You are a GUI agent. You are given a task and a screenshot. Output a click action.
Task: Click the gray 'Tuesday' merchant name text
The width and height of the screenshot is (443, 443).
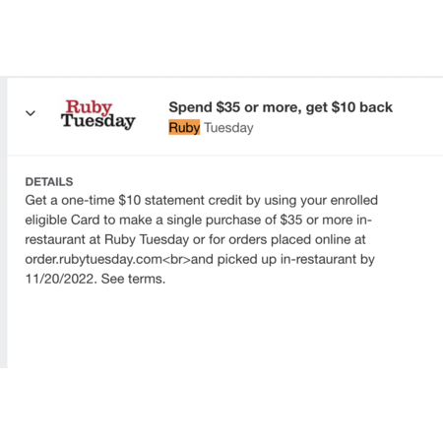[228, 128]
